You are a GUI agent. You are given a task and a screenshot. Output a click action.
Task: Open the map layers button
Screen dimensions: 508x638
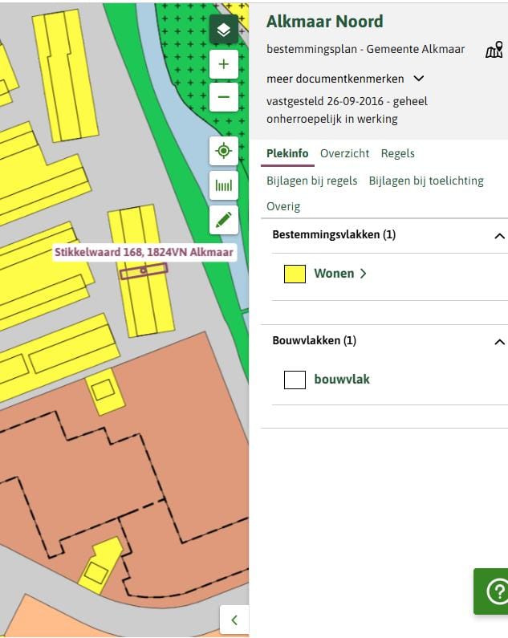[x=223, y=30]
